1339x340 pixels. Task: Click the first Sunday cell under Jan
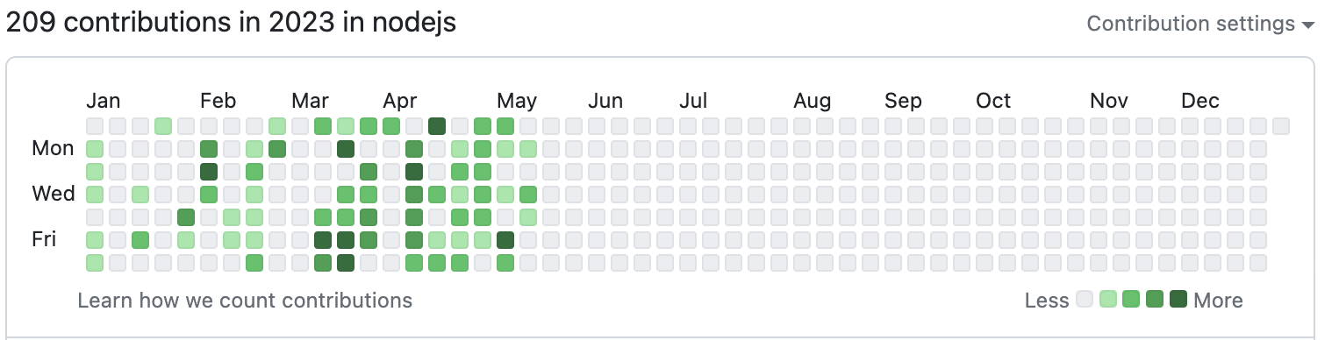[x=95, y=126]
